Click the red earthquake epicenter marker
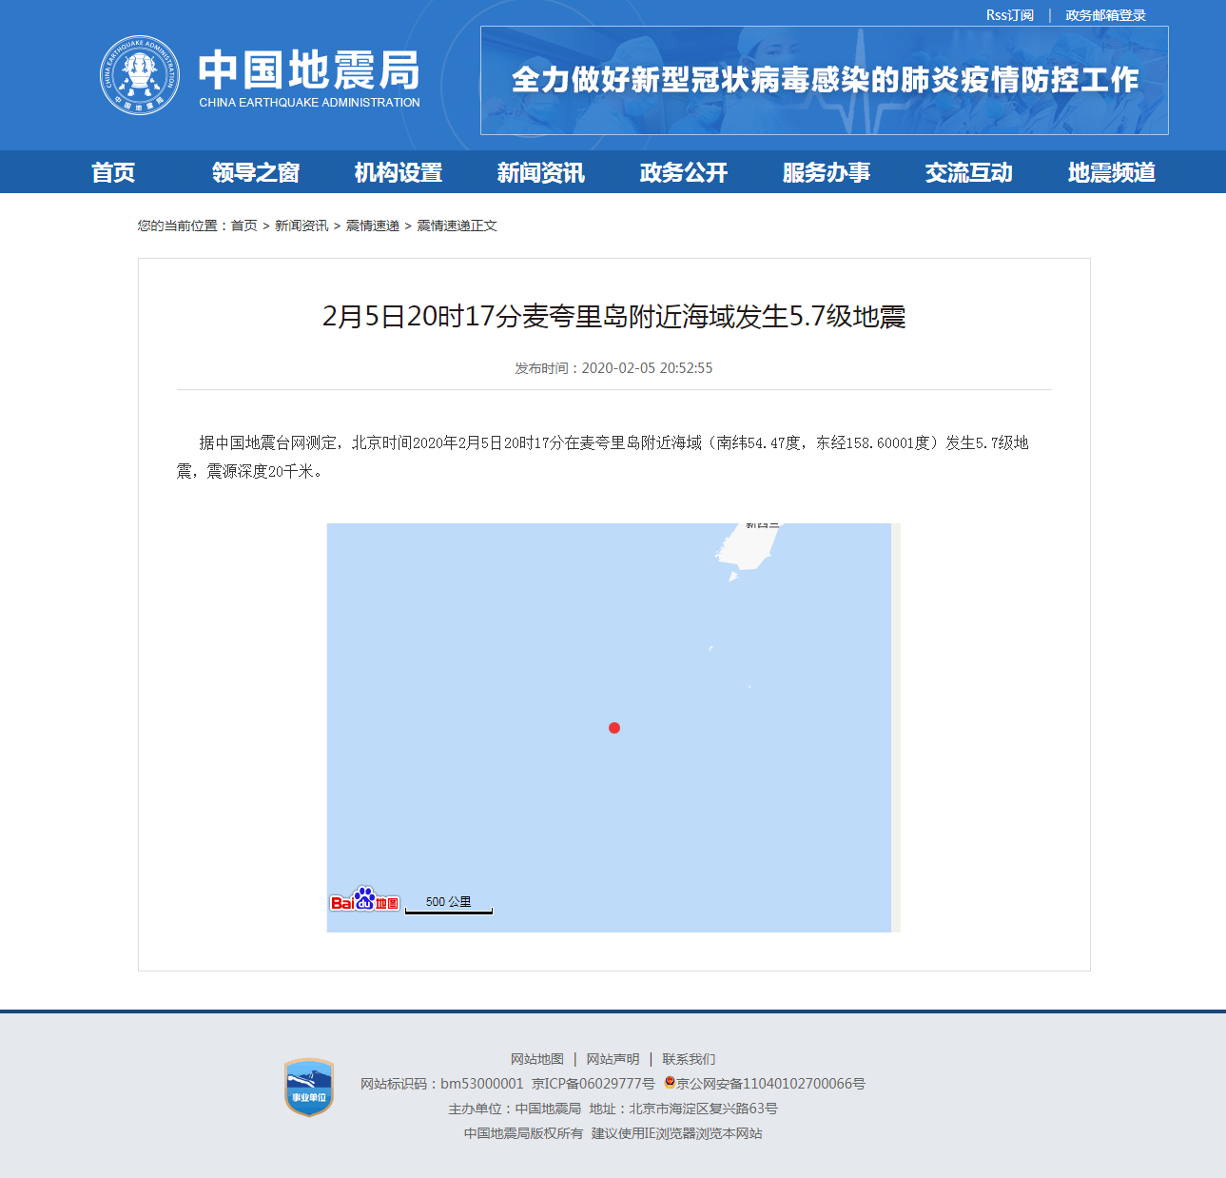The width and height of the screenshot is (1226, 1178). pos(614,728)
